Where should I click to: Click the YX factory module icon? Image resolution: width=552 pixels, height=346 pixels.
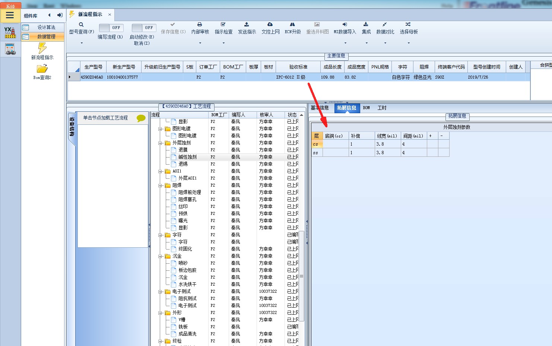(x=10, y=32)
